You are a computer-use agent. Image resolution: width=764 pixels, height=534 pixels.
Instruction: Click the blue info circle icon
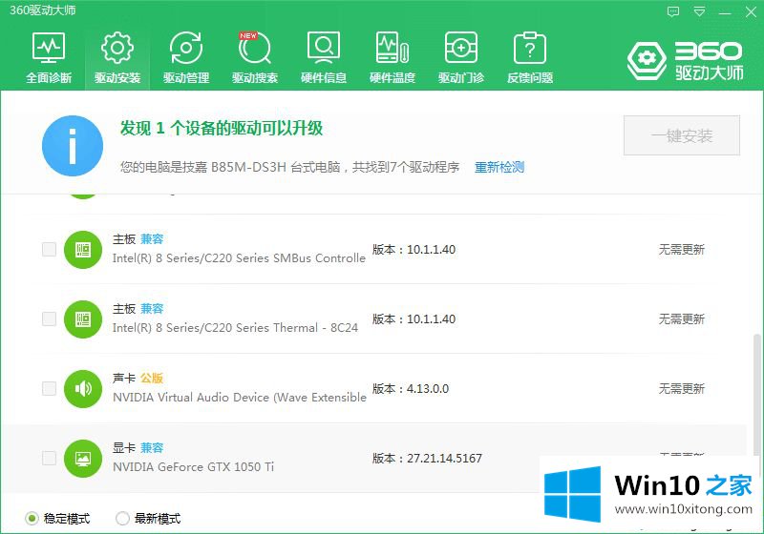[x=73, y=145]
